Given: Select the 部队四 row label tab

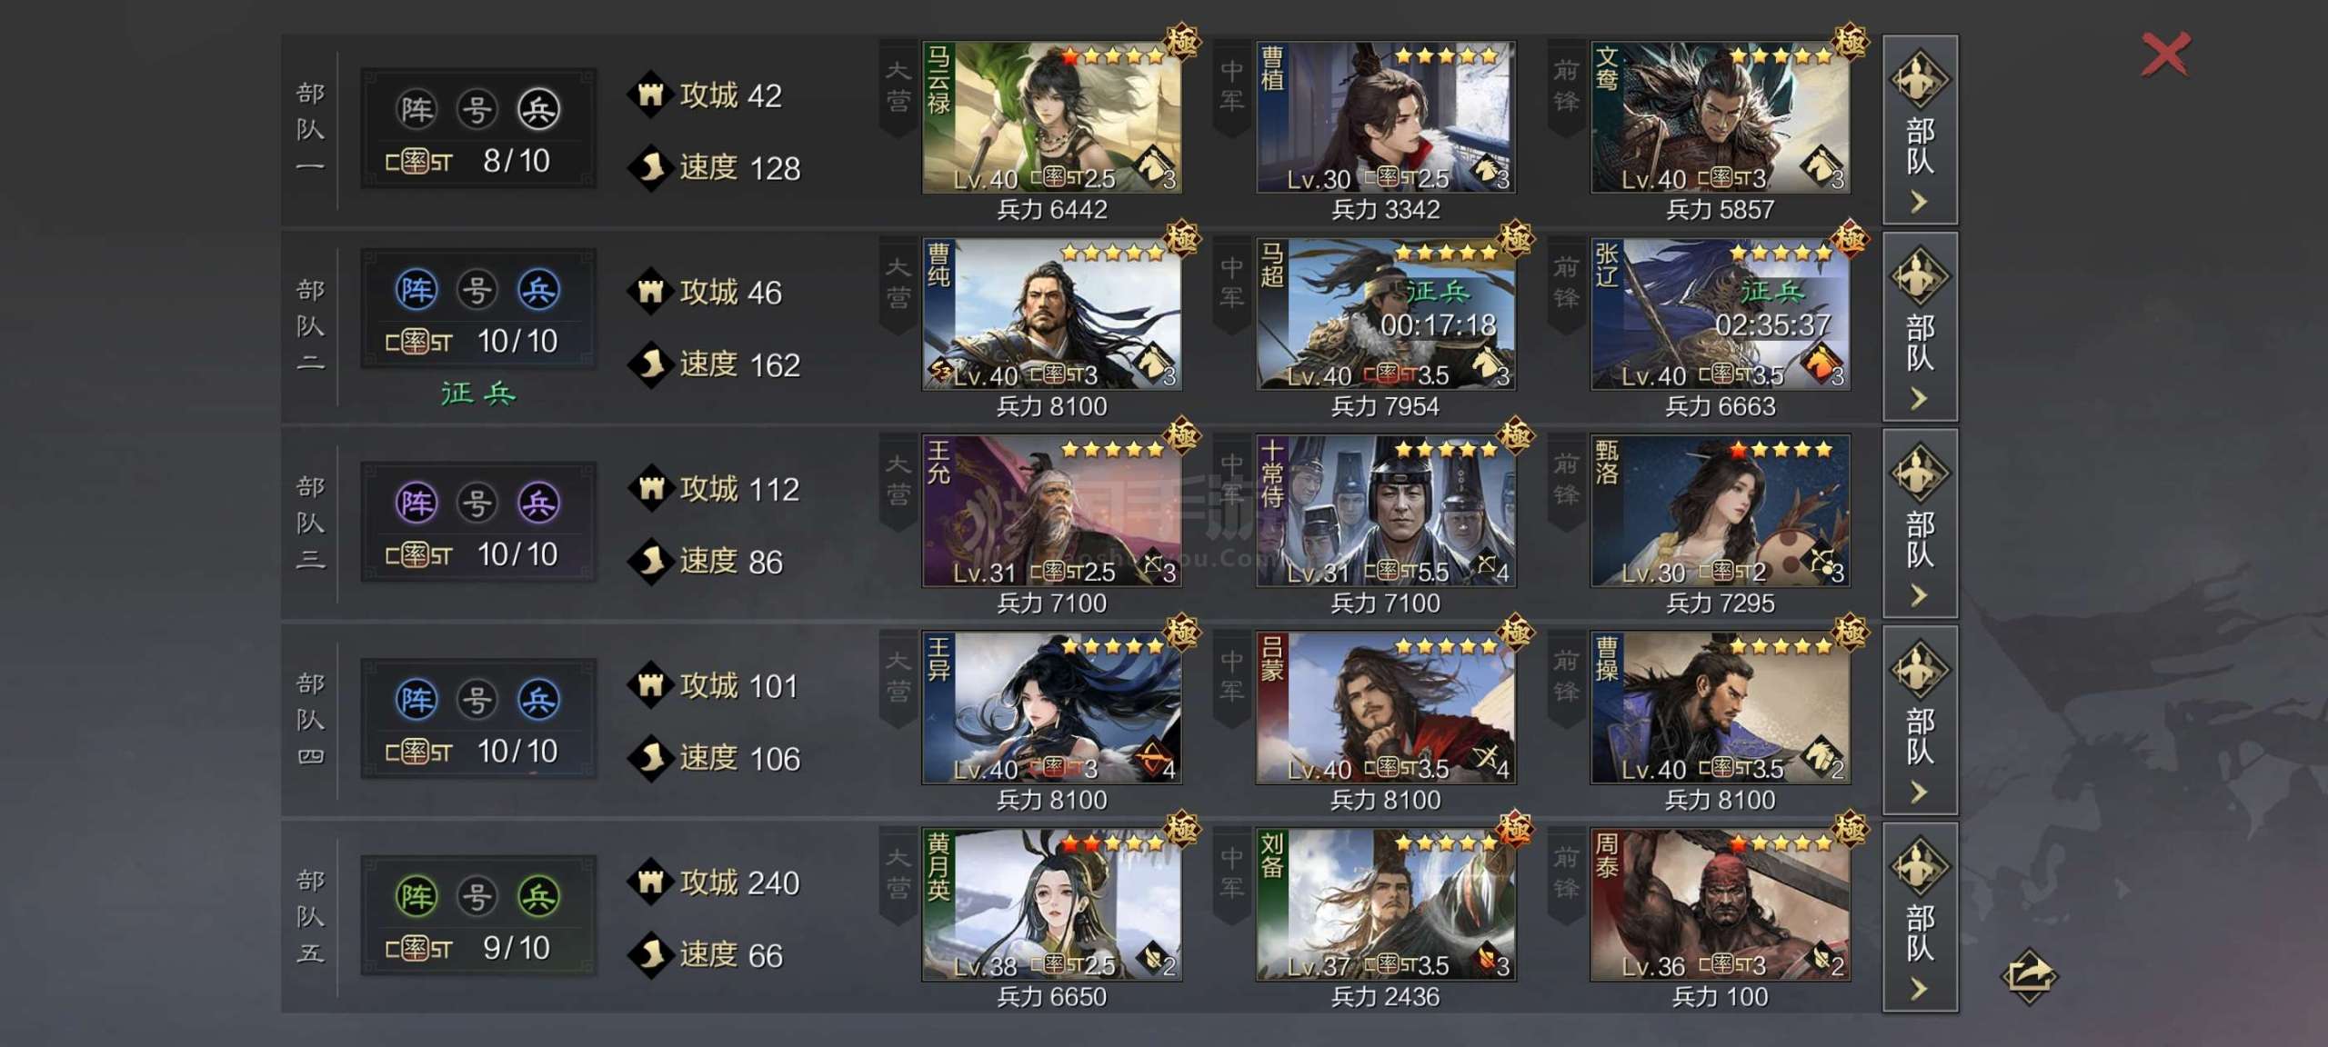Looking at the screenshot, I should [x=310, y=720].
